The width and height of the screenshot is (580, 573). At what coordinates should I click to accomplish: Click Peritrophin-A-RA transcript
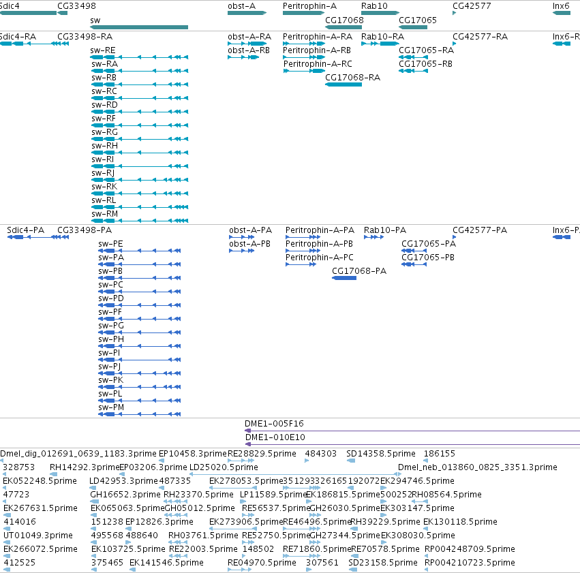304,44
